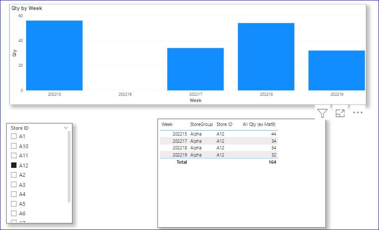
Task: Open the table in focus mode
Action: tap(340, 113)
